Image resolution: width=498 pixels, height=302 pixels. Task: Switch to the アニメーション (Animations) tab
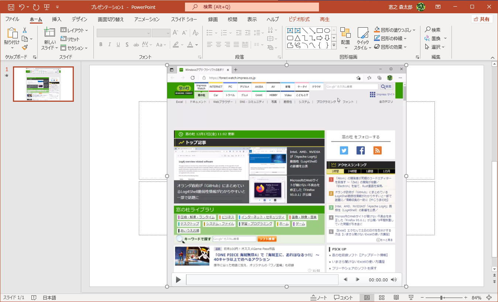pyautogui.click(x=147, y=19)
